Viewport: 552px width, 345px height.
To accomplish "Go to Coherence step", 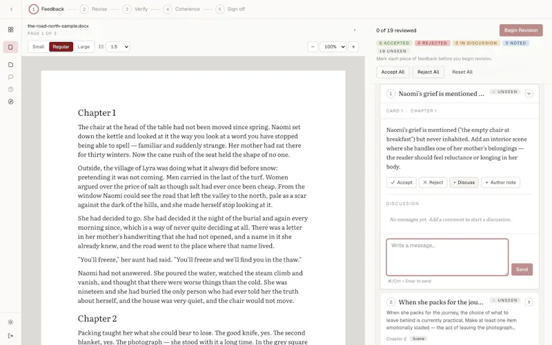I will click(x=181, y=9).
